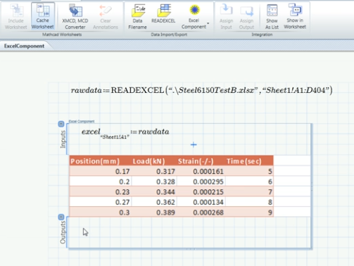Insert a Data Filename
The width and height of the screenshot is (354, 266).
pos(137,16)
